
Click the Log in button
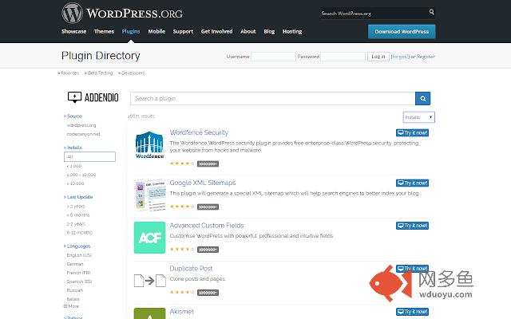tap(378, 57)
